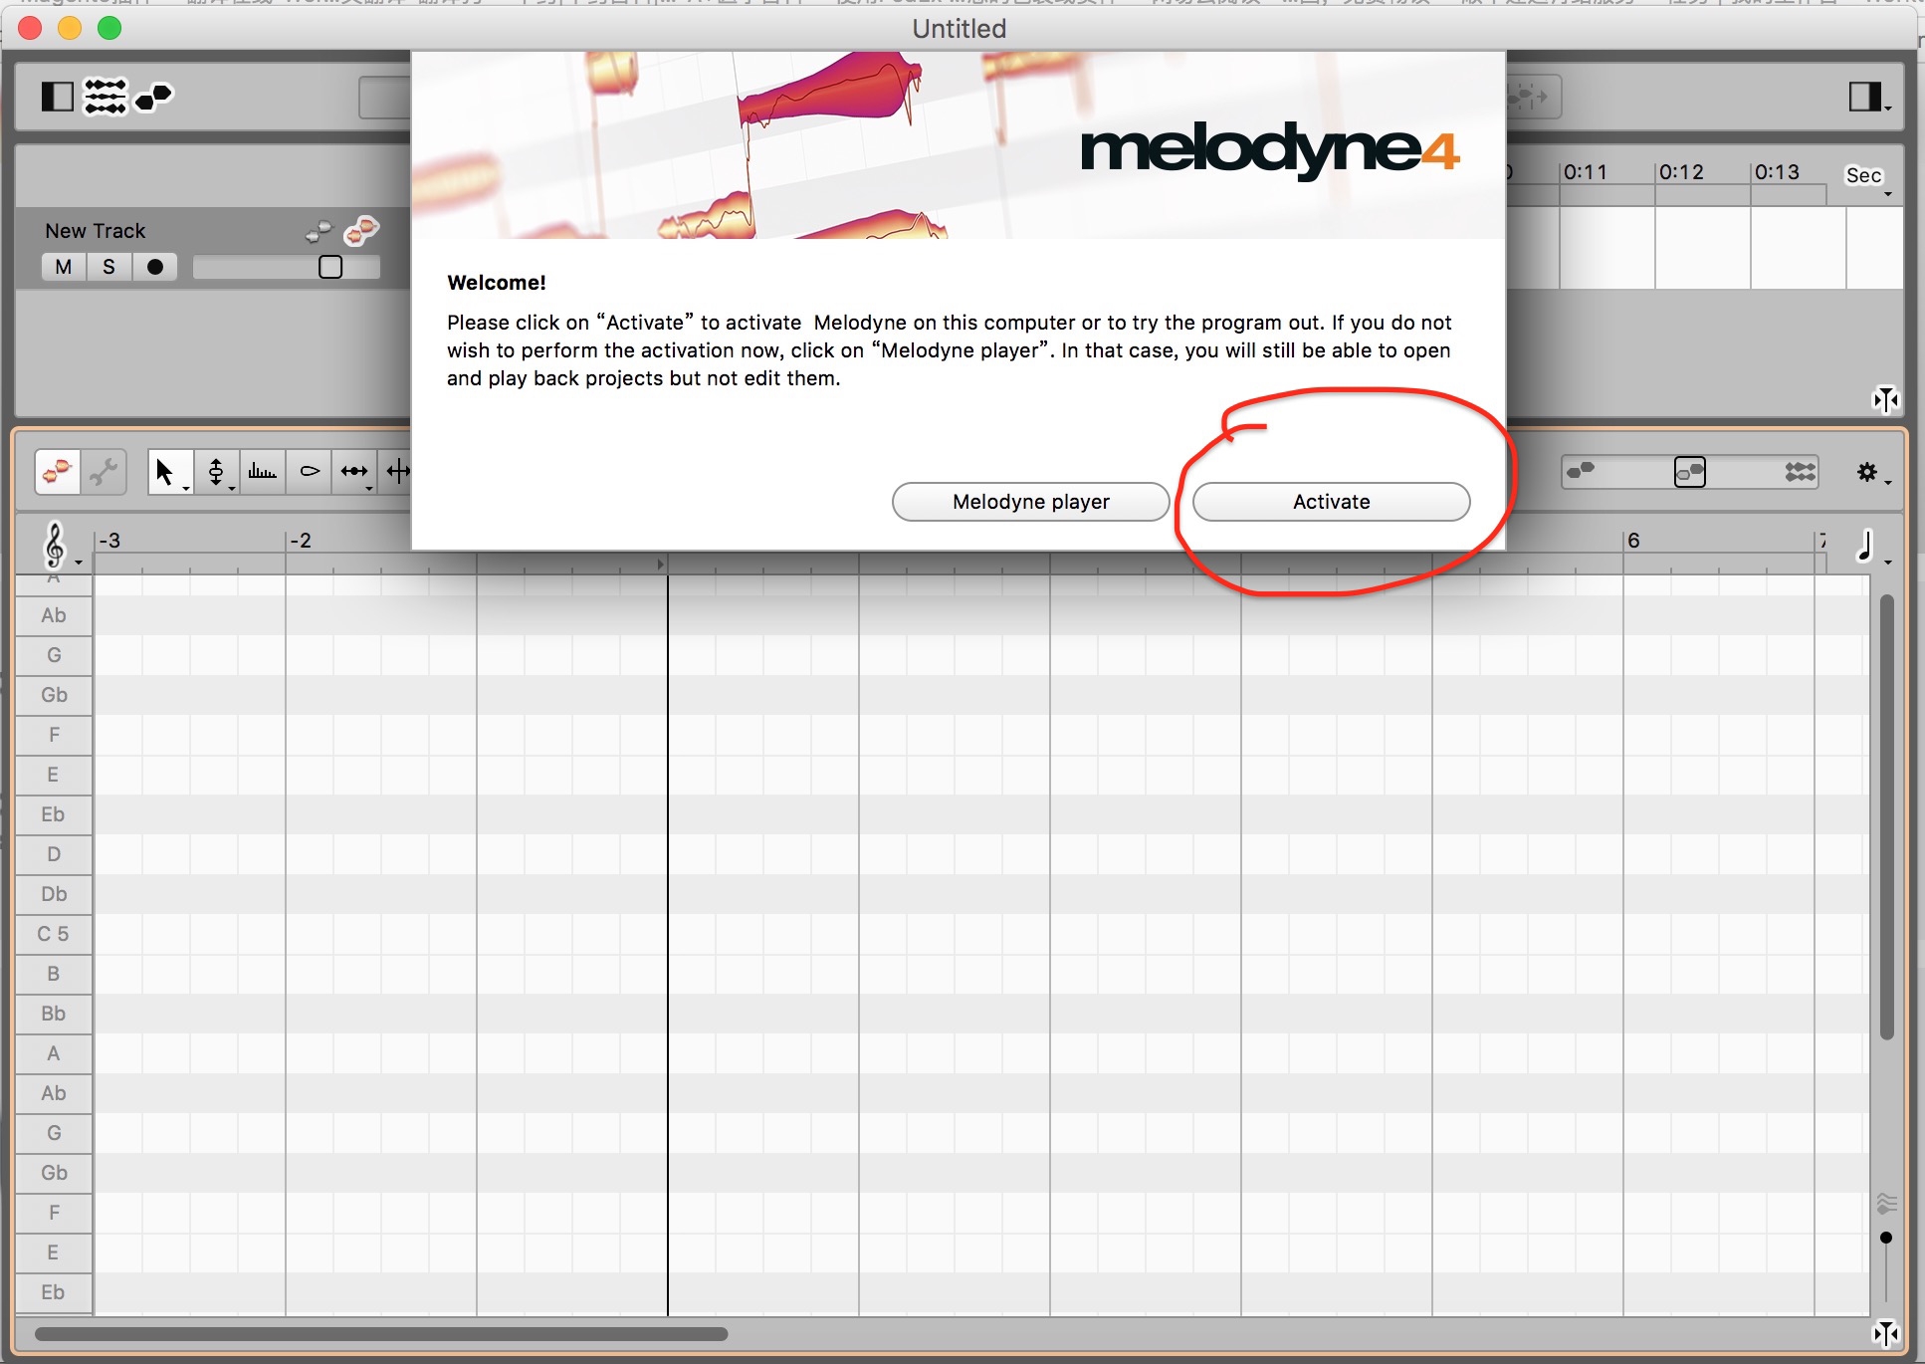1925x1364 pixels.
Task: Click the middle handle of the track display slider
Action: point(1690,471)
